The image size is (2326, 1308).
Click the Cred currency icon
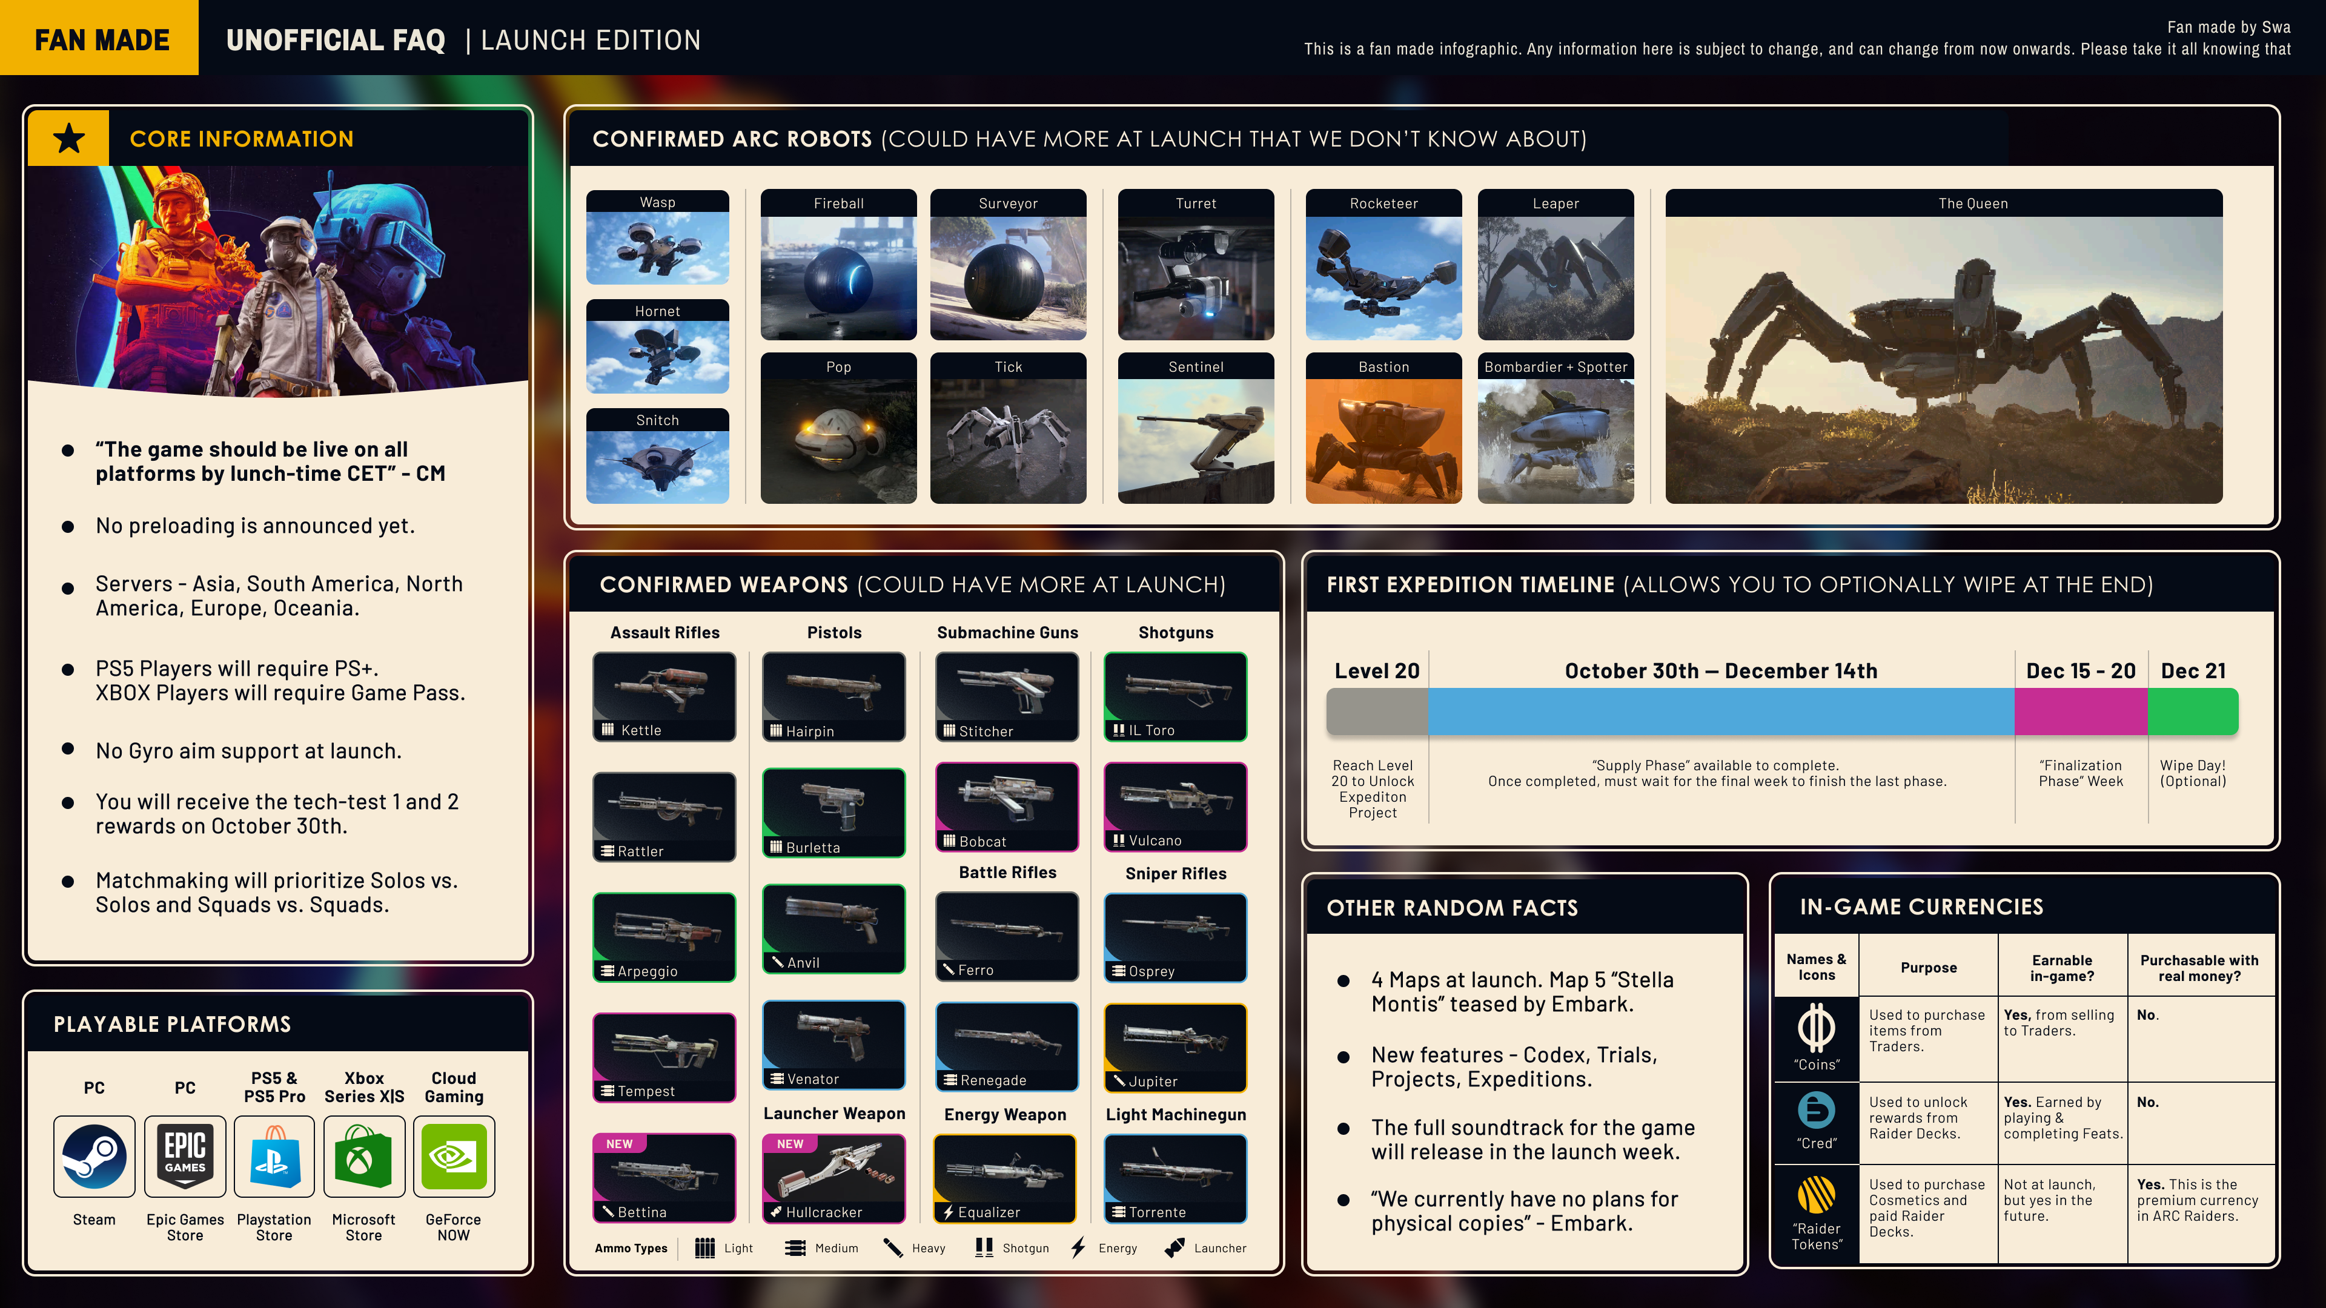(1816, 1111)
